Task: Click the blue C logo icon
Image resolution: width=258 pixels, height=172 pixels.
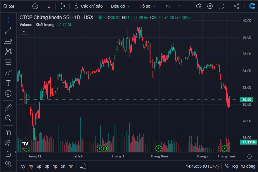Action: coord(252,6)
